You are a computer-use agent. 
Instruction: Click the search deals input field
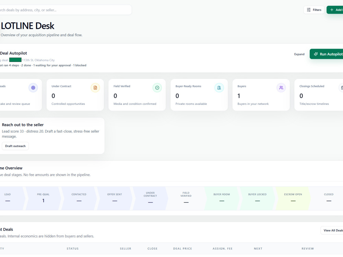pyautogui.click(x=66, y=10)
